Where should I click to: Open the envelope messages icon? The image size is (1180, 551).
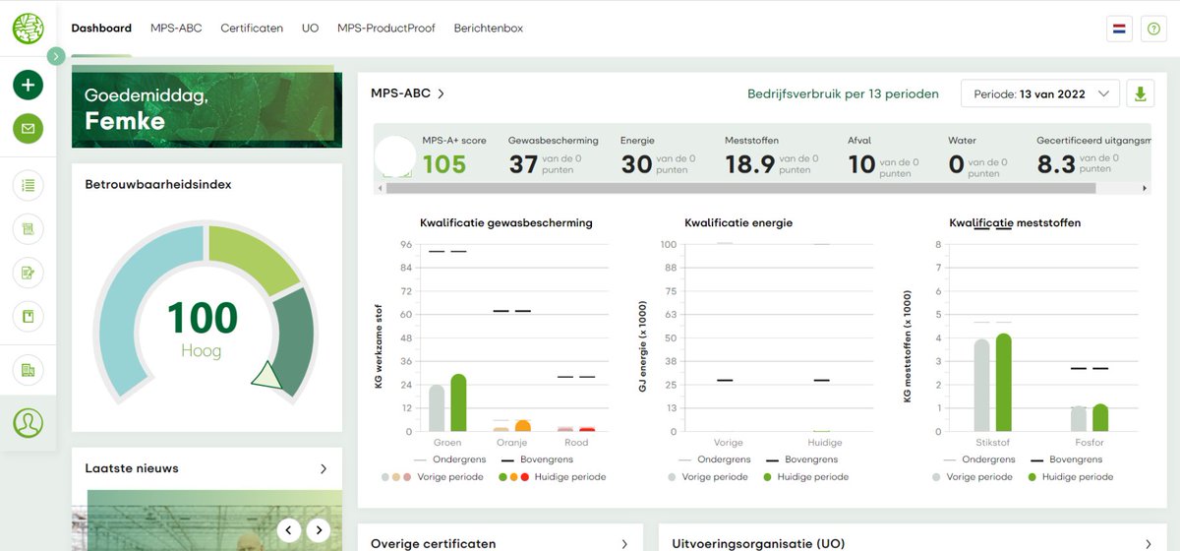pos(28,128)
